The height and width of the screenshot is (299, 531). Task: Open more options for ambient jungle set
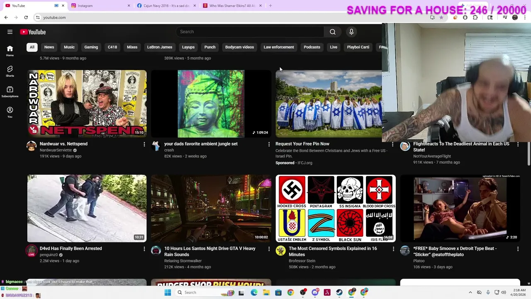pyautogui.click(x=269, y=144)
